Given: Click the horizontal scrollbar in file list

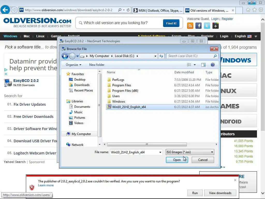Looking at the screenshot, I should (147, 144).
